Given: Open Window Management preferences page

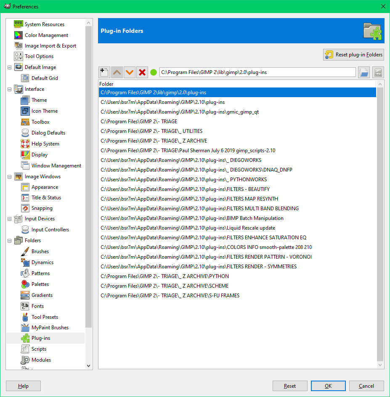Looking at the screenshot, I should point(56,166).
